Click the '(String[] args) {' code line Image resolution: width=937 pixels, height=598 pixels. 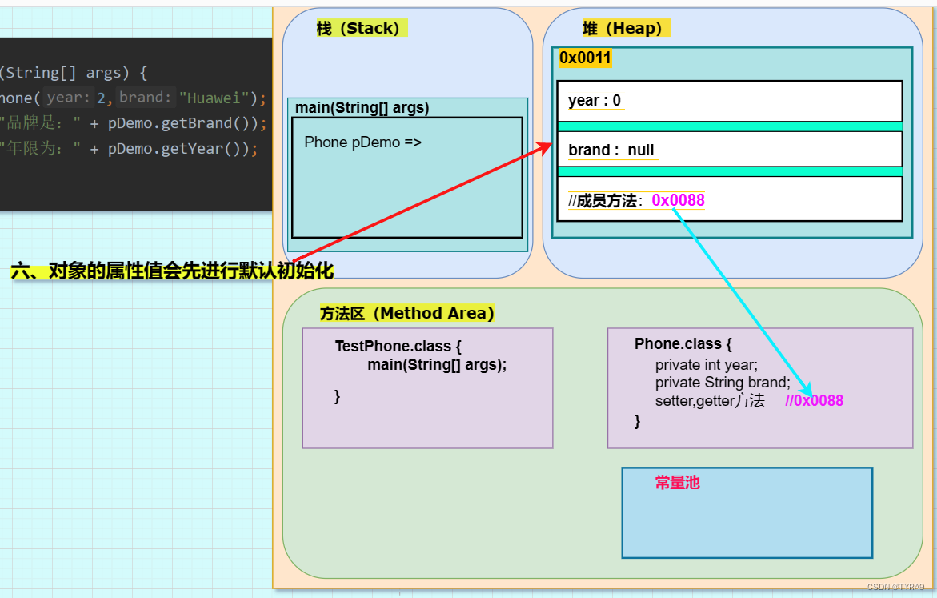point(74,73)
